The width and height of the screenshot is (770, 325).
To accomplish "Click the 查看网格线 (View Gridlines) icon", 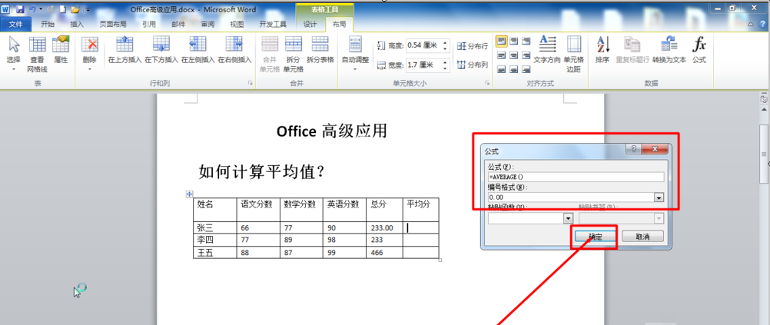I will pyautogui.click(x=38, y=45).
